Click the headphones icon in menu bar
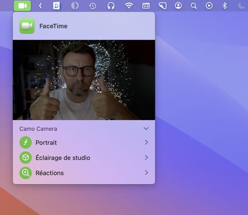 coord(111,6)
